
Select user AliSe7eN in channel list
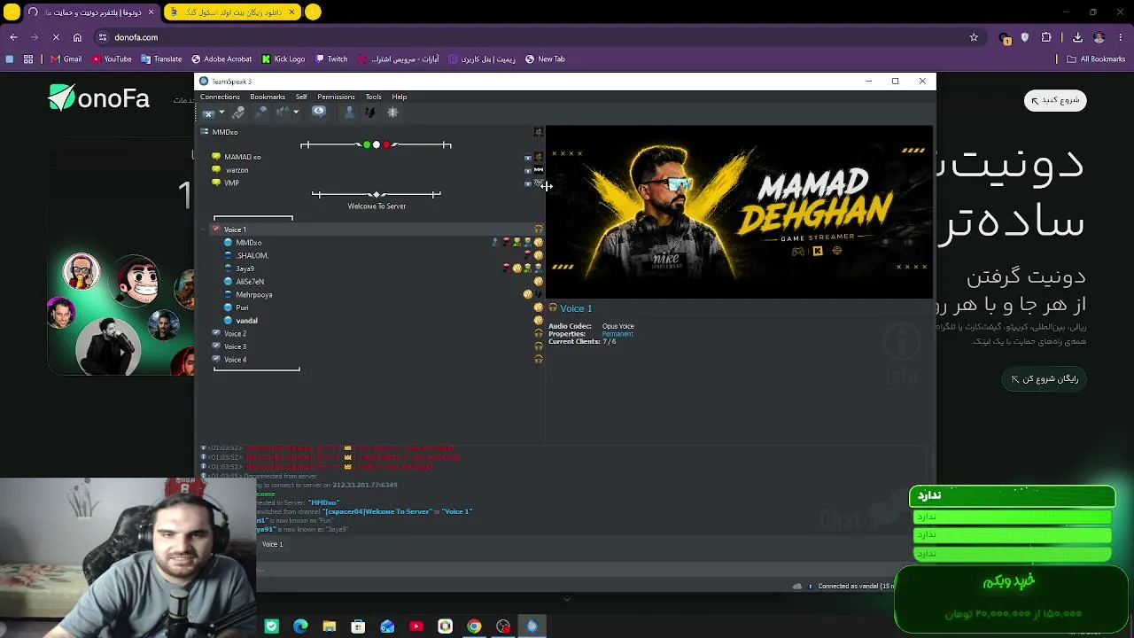click(x=250, y=282)
